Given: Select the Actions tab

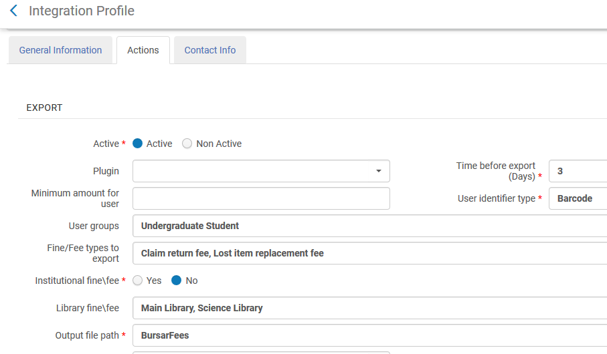Looking at the screenshot, I should pos(143,50).
